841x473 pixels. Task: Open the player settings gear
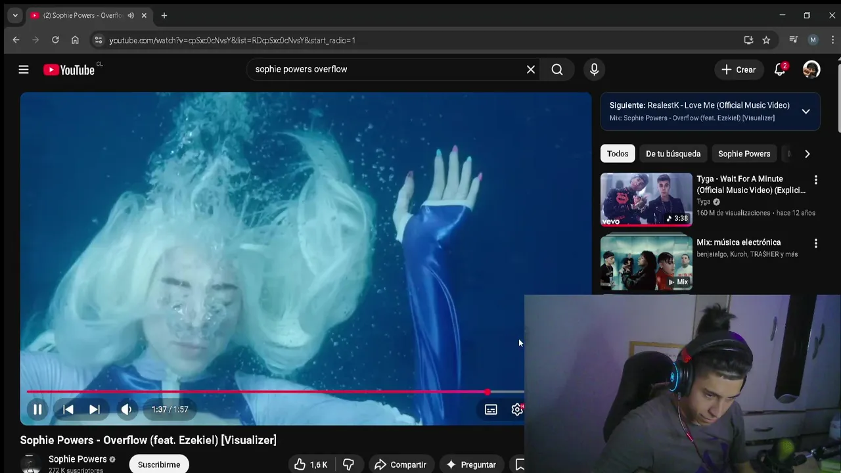click(x=517, y=409)
